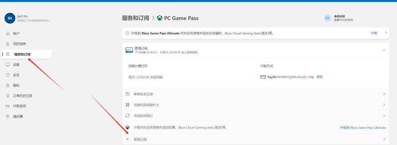Select "服务和订阅" in the sidebar
397x145 pixels.
[x=27, y=54]
